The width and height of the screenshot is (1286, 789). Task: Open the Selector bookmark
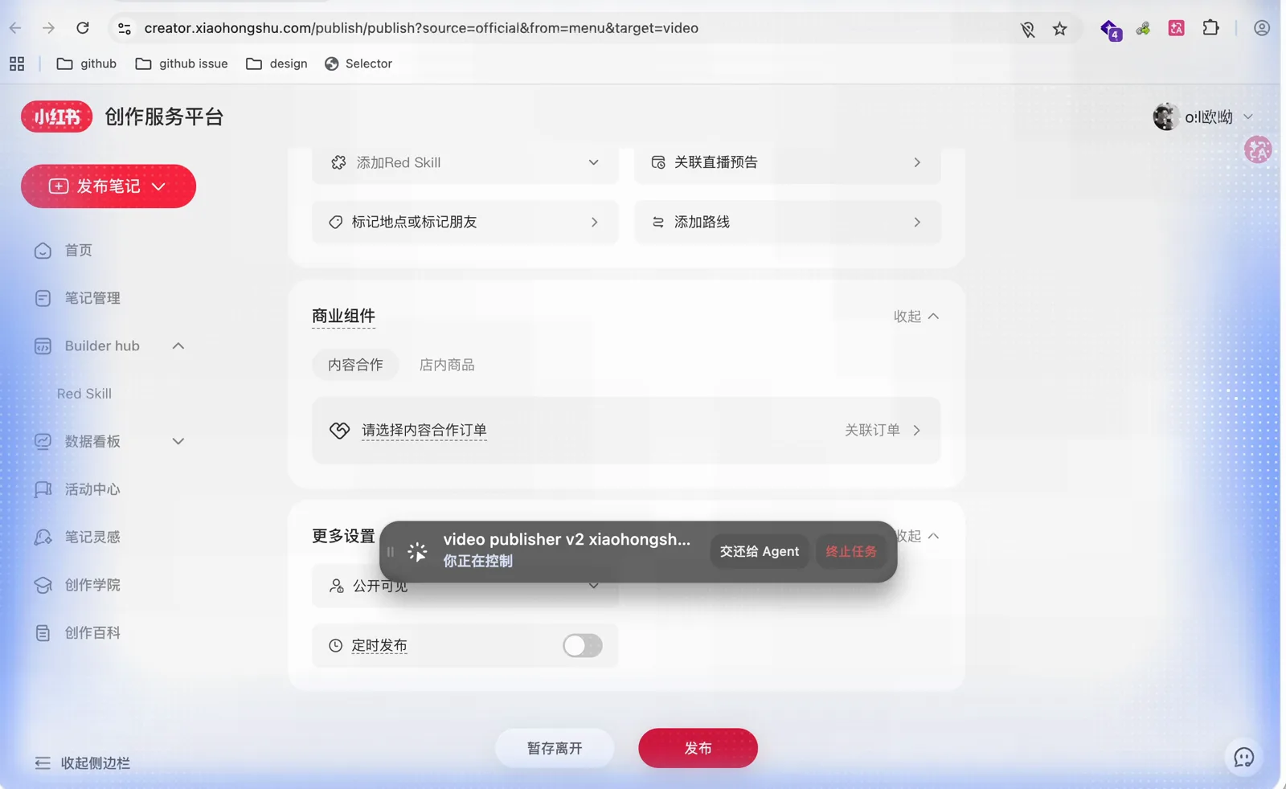358,63
